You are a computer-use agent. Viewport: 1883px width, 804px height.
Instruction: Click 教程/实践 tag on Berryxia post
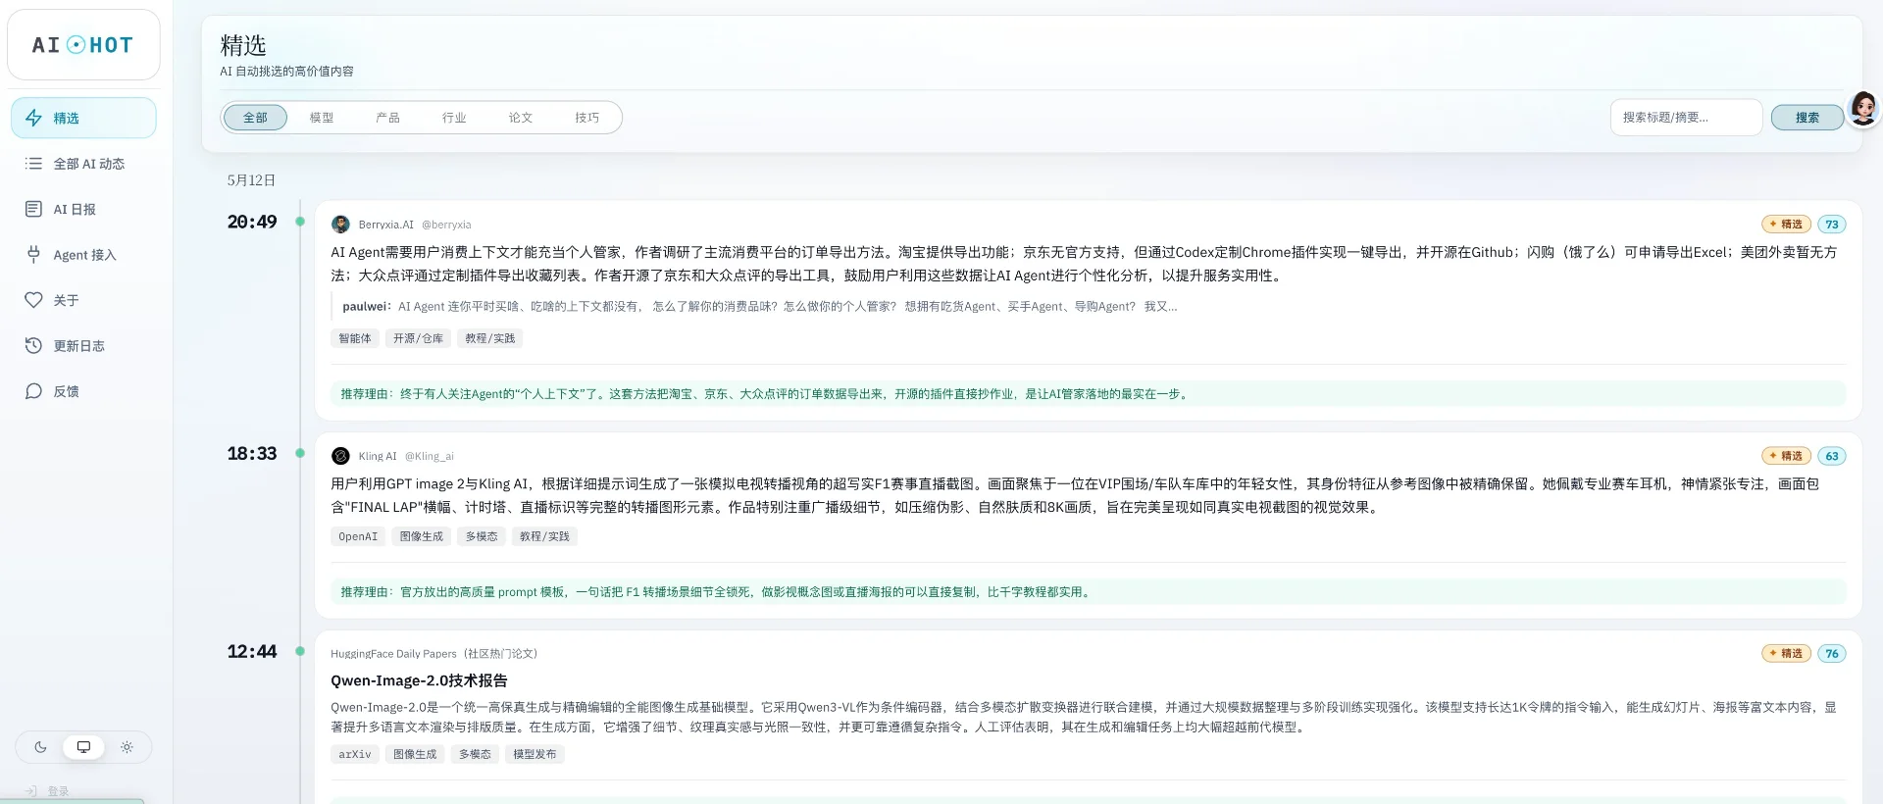pyautogui.click(x=490, y=338)
